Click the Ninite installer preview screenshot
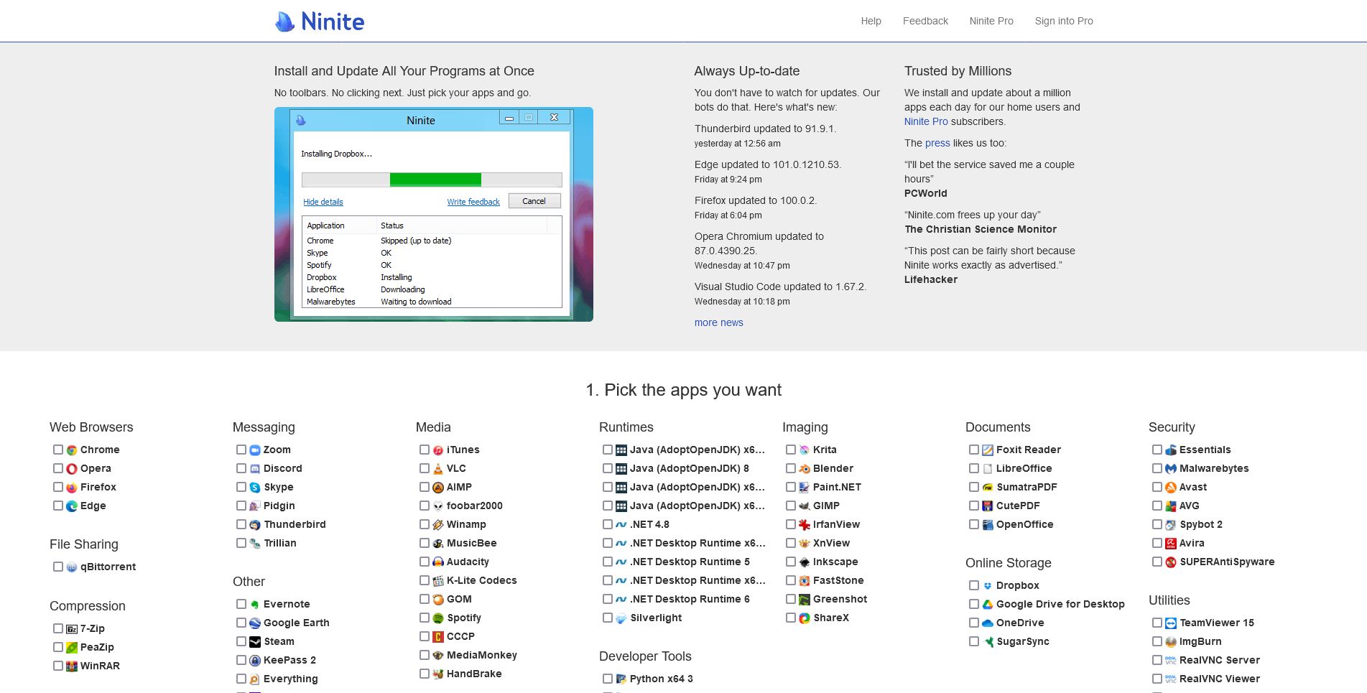1367x693 pixels. (434, 214)
